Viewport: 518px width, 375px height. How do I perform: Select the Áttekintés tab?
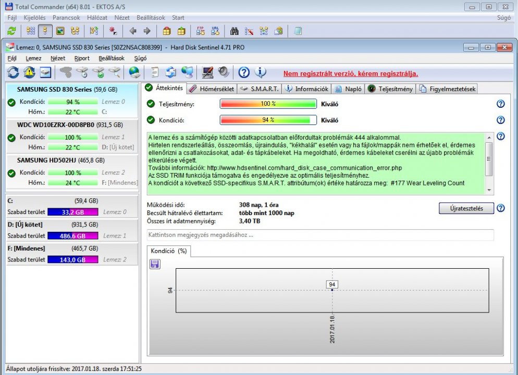(164, 88)
